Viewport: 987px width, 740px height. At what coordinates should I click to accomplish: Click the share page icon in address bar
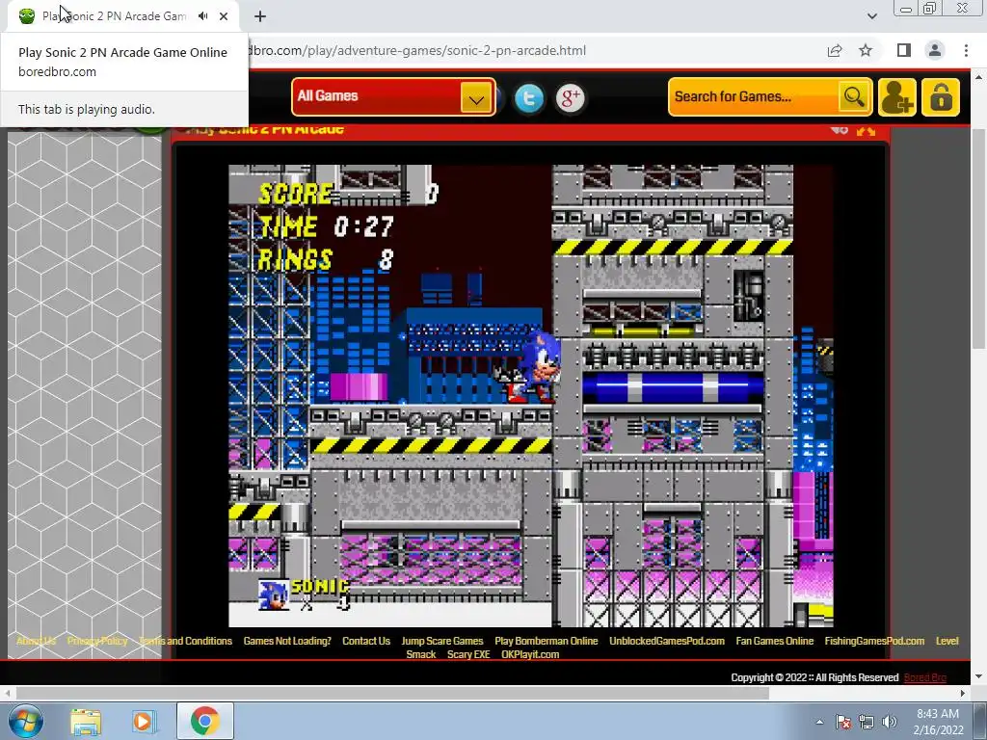(835, 50)
